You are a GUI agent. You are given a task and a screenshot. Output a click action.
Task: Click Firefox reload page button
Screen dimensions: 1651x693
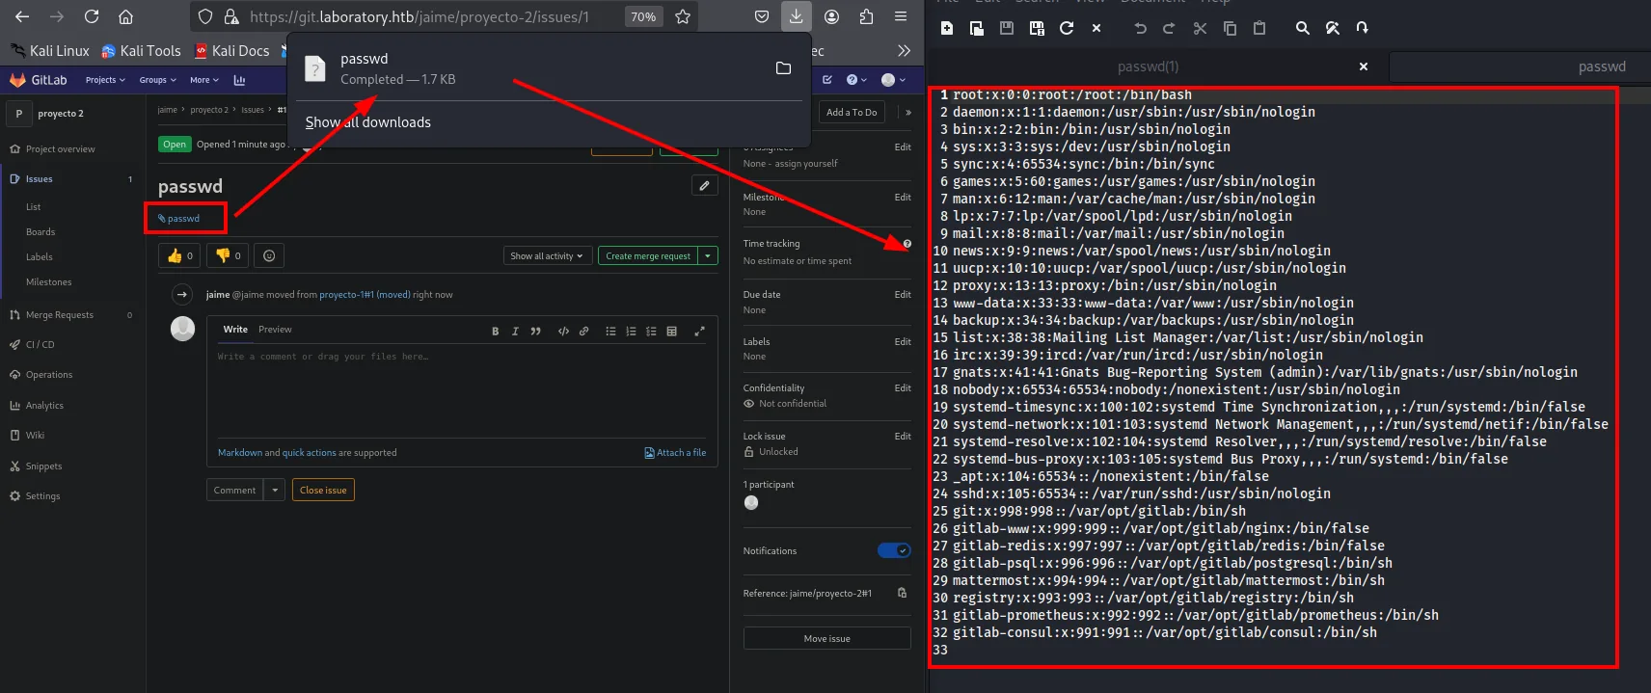[x=92, y=16]
